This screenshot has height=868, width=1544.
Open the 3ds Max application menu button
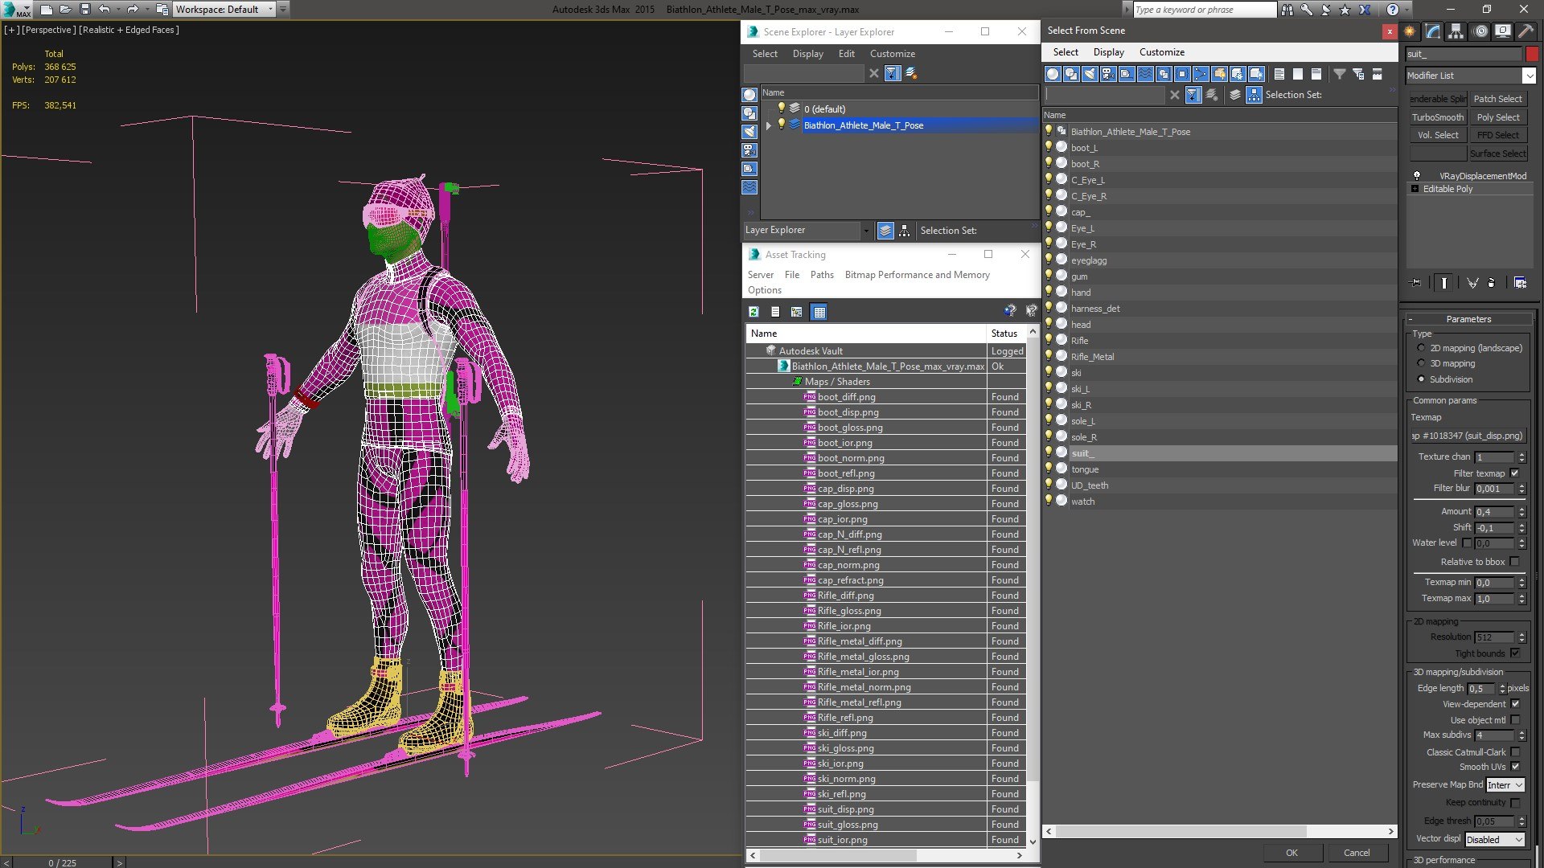click(18, 10)
